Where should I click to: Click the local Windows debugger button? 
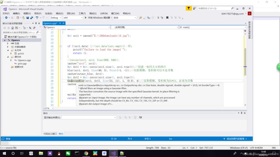pos(99,18)
